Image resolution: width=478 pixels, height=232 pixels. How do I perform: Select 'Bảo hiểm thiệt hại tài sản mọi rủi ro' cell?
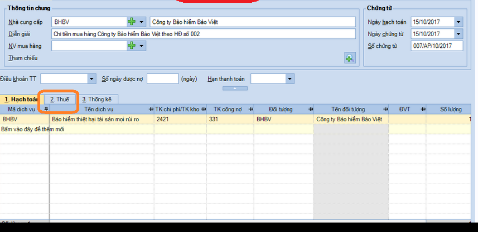tap(102, 120)
